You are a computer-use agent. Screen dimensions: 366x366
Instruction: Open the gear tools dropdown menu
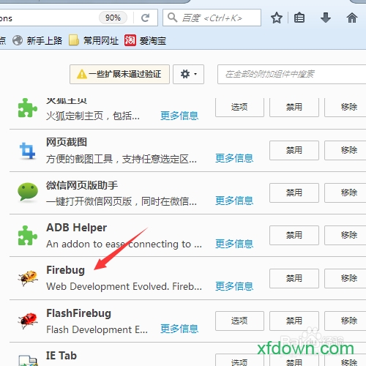coord(188,74)
